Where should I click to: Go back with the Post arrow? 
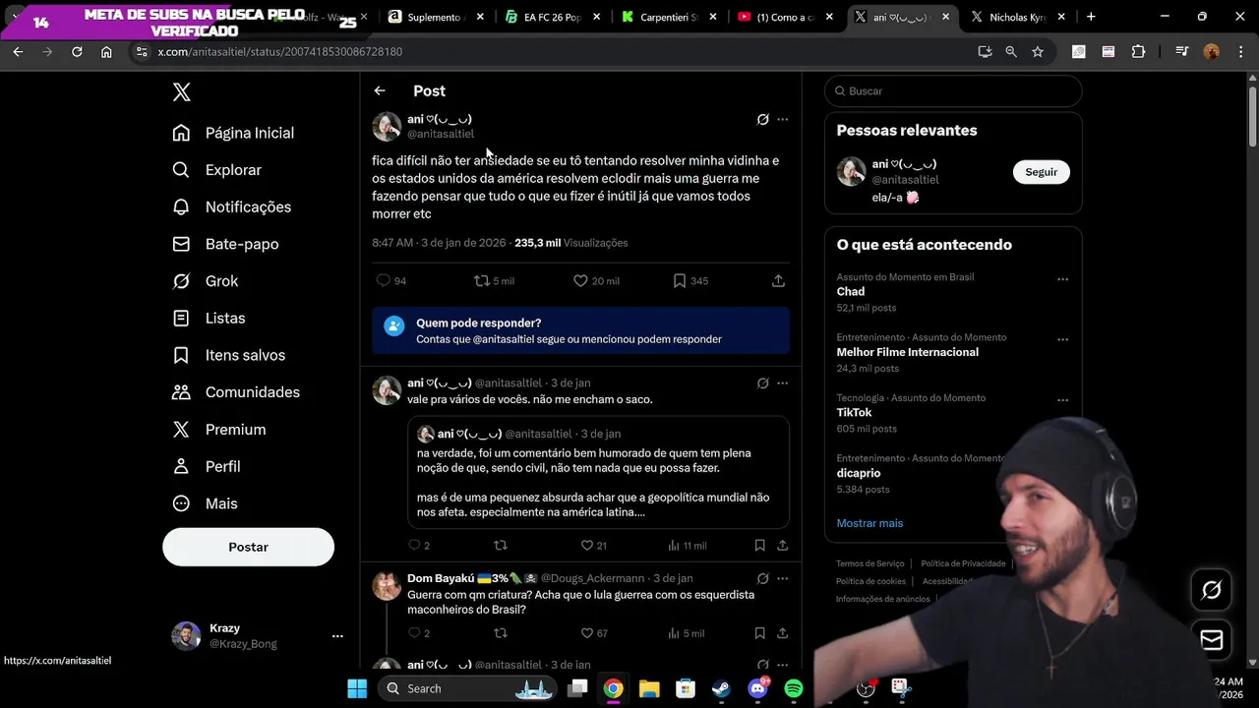pos(380,90)
